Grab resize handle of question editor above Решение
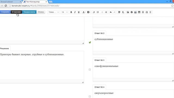Image resolution: width=174 pixels, height=98 pixels. point(83,43)
